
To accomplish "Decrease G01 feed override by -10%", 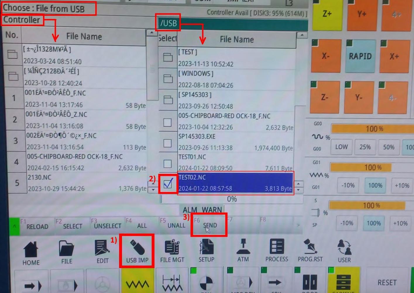I will [348, 185].
